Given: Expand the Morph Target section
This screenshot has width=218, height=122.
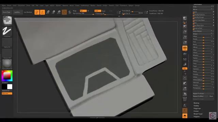Looking at the screenshot, I should coord(198,114).
